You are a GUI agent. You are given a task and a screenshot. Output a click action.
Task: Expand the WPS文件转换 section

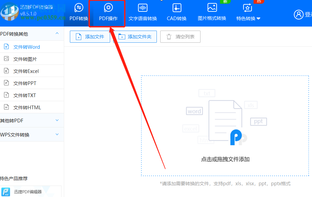(x=32, y=134)
